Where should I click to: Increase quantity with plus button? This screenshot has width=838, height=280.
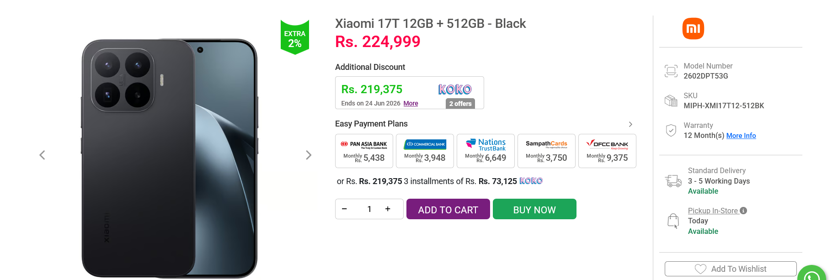coord(388,209)
